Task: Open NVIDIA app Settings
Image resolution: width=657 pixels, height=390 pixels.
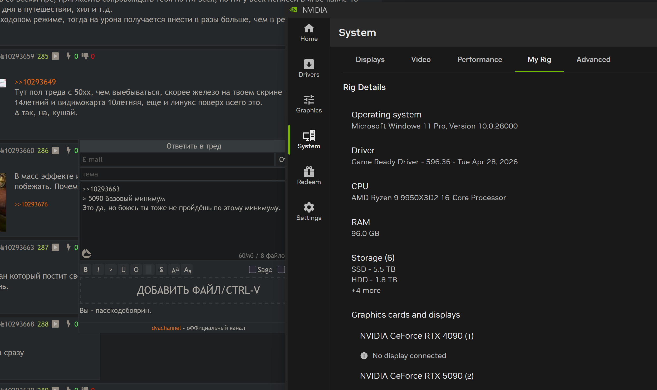Action: coord(309,211)
